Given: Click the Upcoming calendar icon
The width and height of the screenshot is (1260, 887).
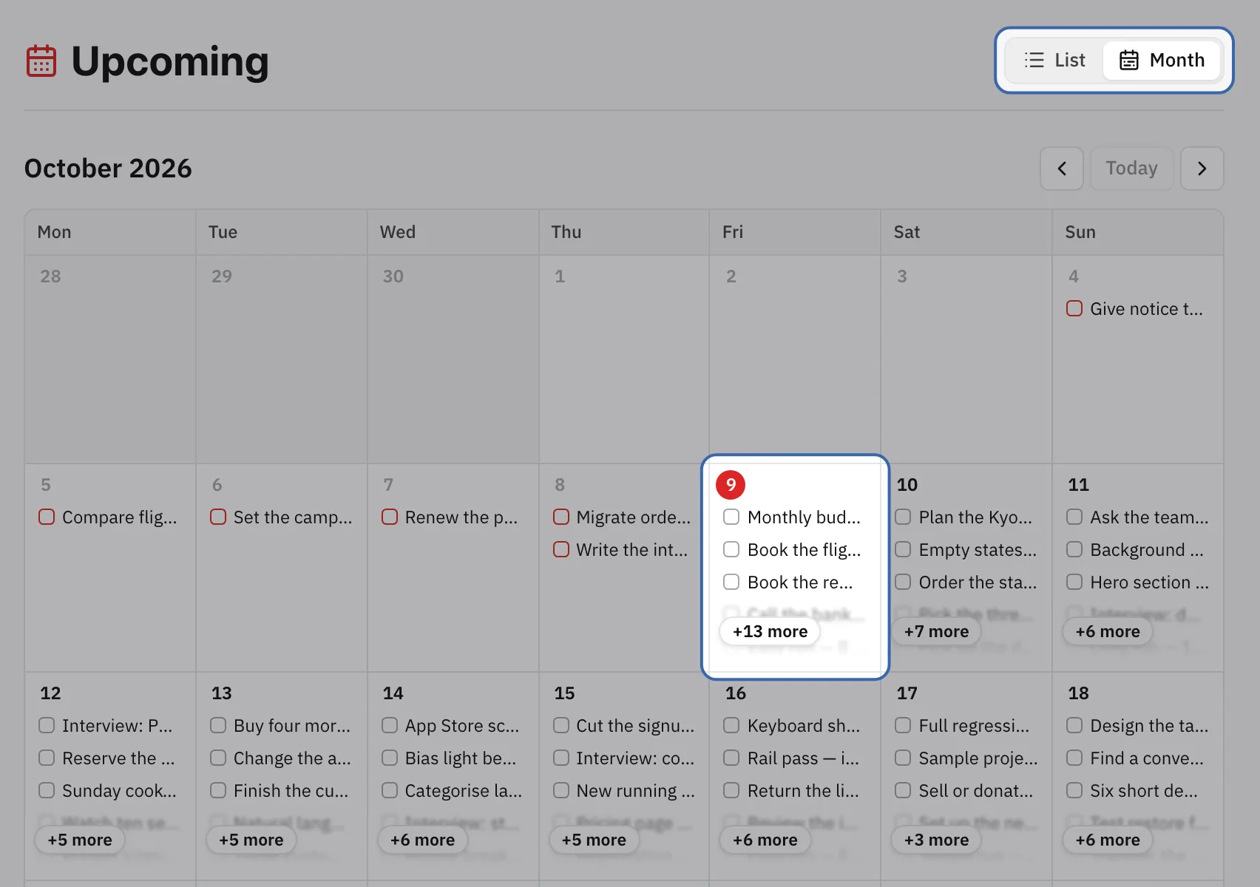Looking at the screenshot, I should (x=41, y=61).
